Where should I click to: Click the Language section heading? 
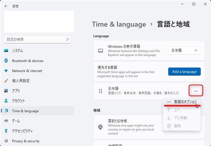click(101, 36)
